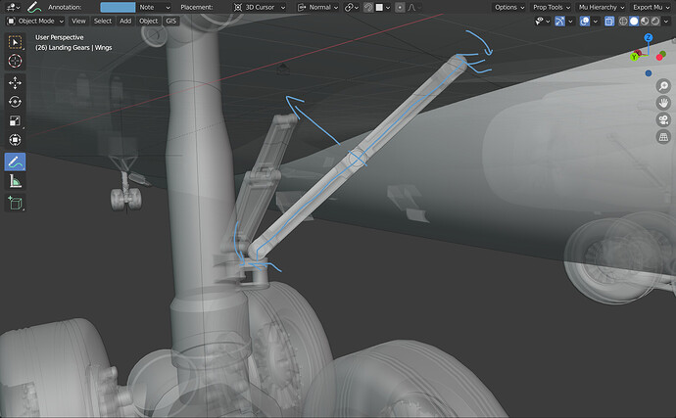The image size is (676, 418).
Task: Switch to rendered shading
Action: point(655,21)
